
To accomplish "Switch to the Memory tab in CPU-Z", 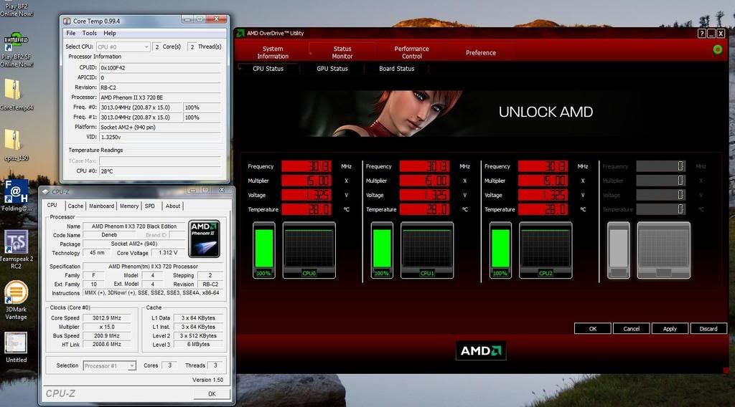I will point(129,206).
